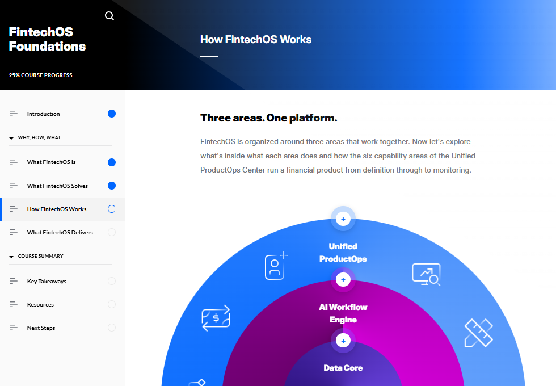Image resolution: width=556 pixels, height=386 pixels.
Task: Click the completed circle for Introduction
Action: pos(112,114)
